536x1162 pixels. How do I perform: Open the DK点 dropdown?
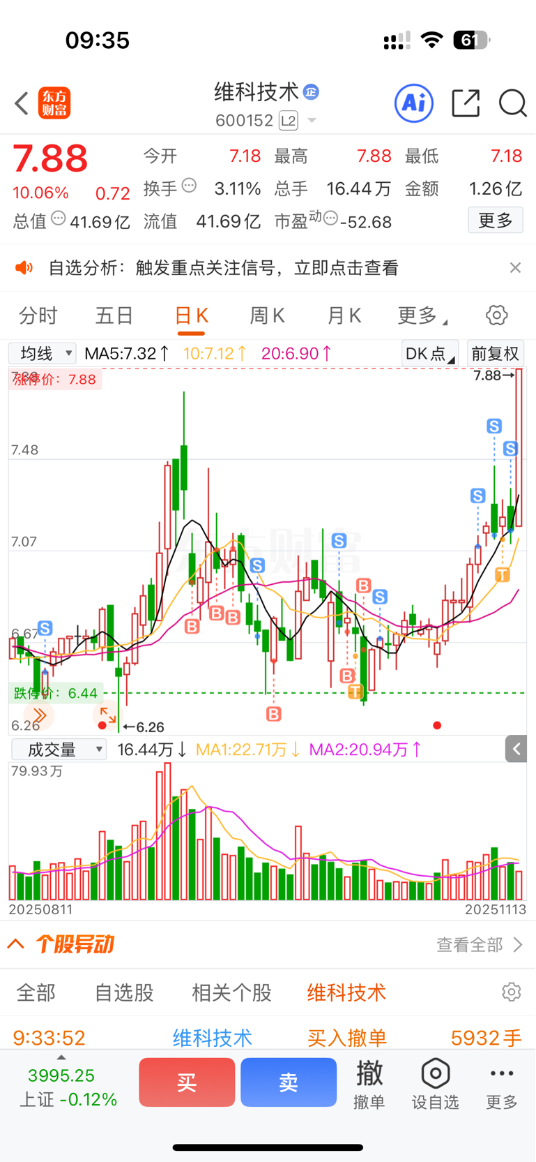pos(430,353)
